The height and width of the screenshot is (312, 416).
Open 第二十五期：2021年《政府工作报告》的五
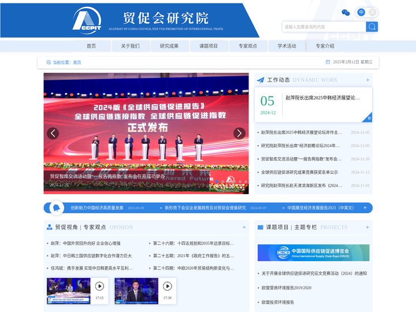point(194,256)
